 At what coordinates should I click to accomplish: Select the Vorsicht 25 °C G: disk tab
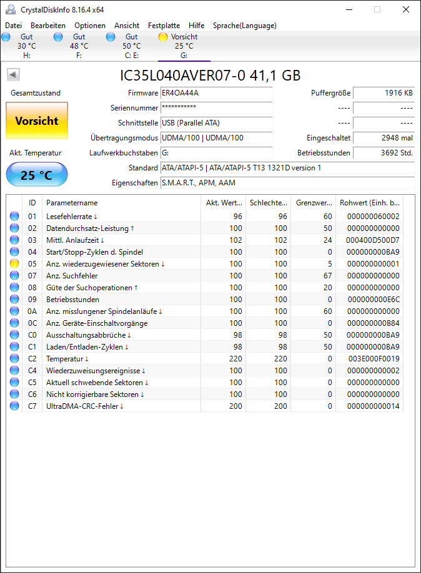(184, 46)
